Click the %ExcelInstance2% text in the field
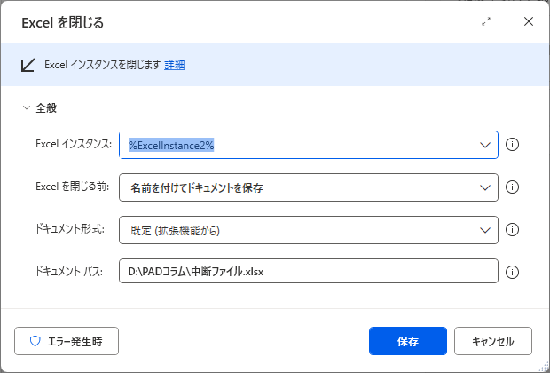The image size is (550, 373). (x=171, y=145)
